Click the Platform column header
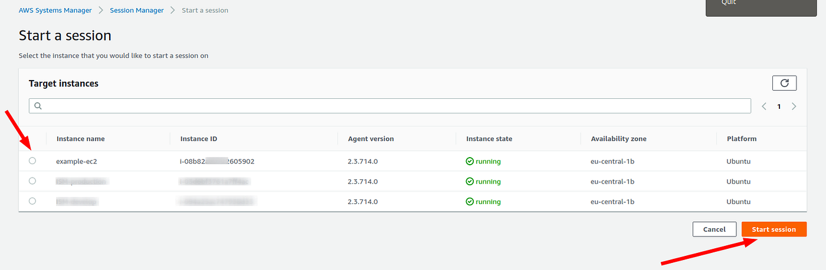Image resolution: width=826 pixels, height=270 pixels. pos(742,139)
